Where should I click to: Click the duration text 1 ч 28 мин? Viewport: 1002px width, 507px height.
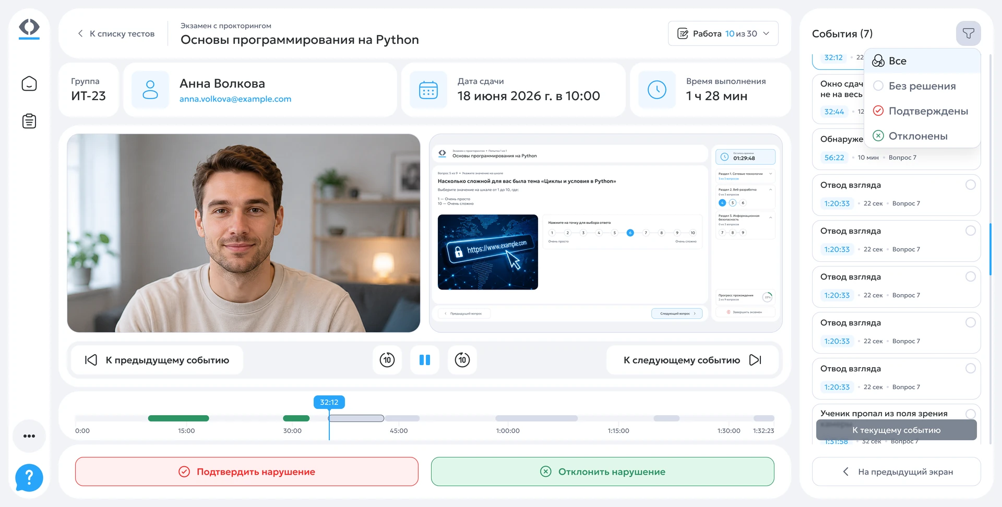[717, 96]
